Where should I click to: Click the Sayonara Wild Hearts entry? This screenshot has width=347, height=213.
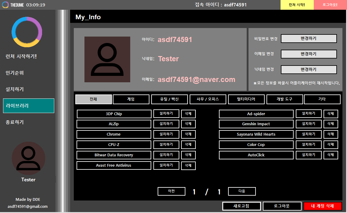(256, 134)
